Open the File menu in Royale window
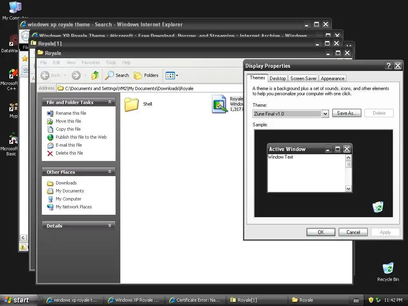The width and height of the screenshot is (408, 306). (43, 63)
